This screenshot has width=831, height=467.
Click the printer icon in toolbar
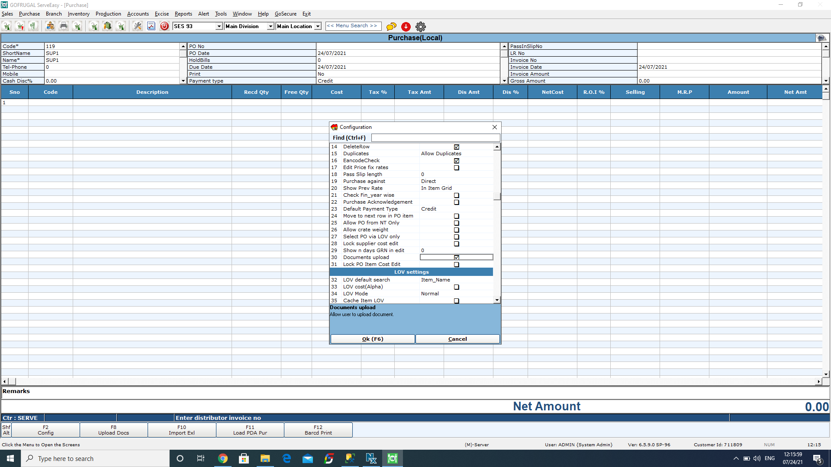[64, 26]
